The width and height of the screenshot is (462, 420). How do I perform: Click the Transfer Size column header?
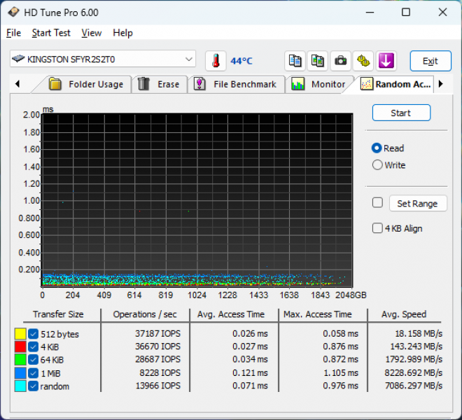(x=58, y=314)
